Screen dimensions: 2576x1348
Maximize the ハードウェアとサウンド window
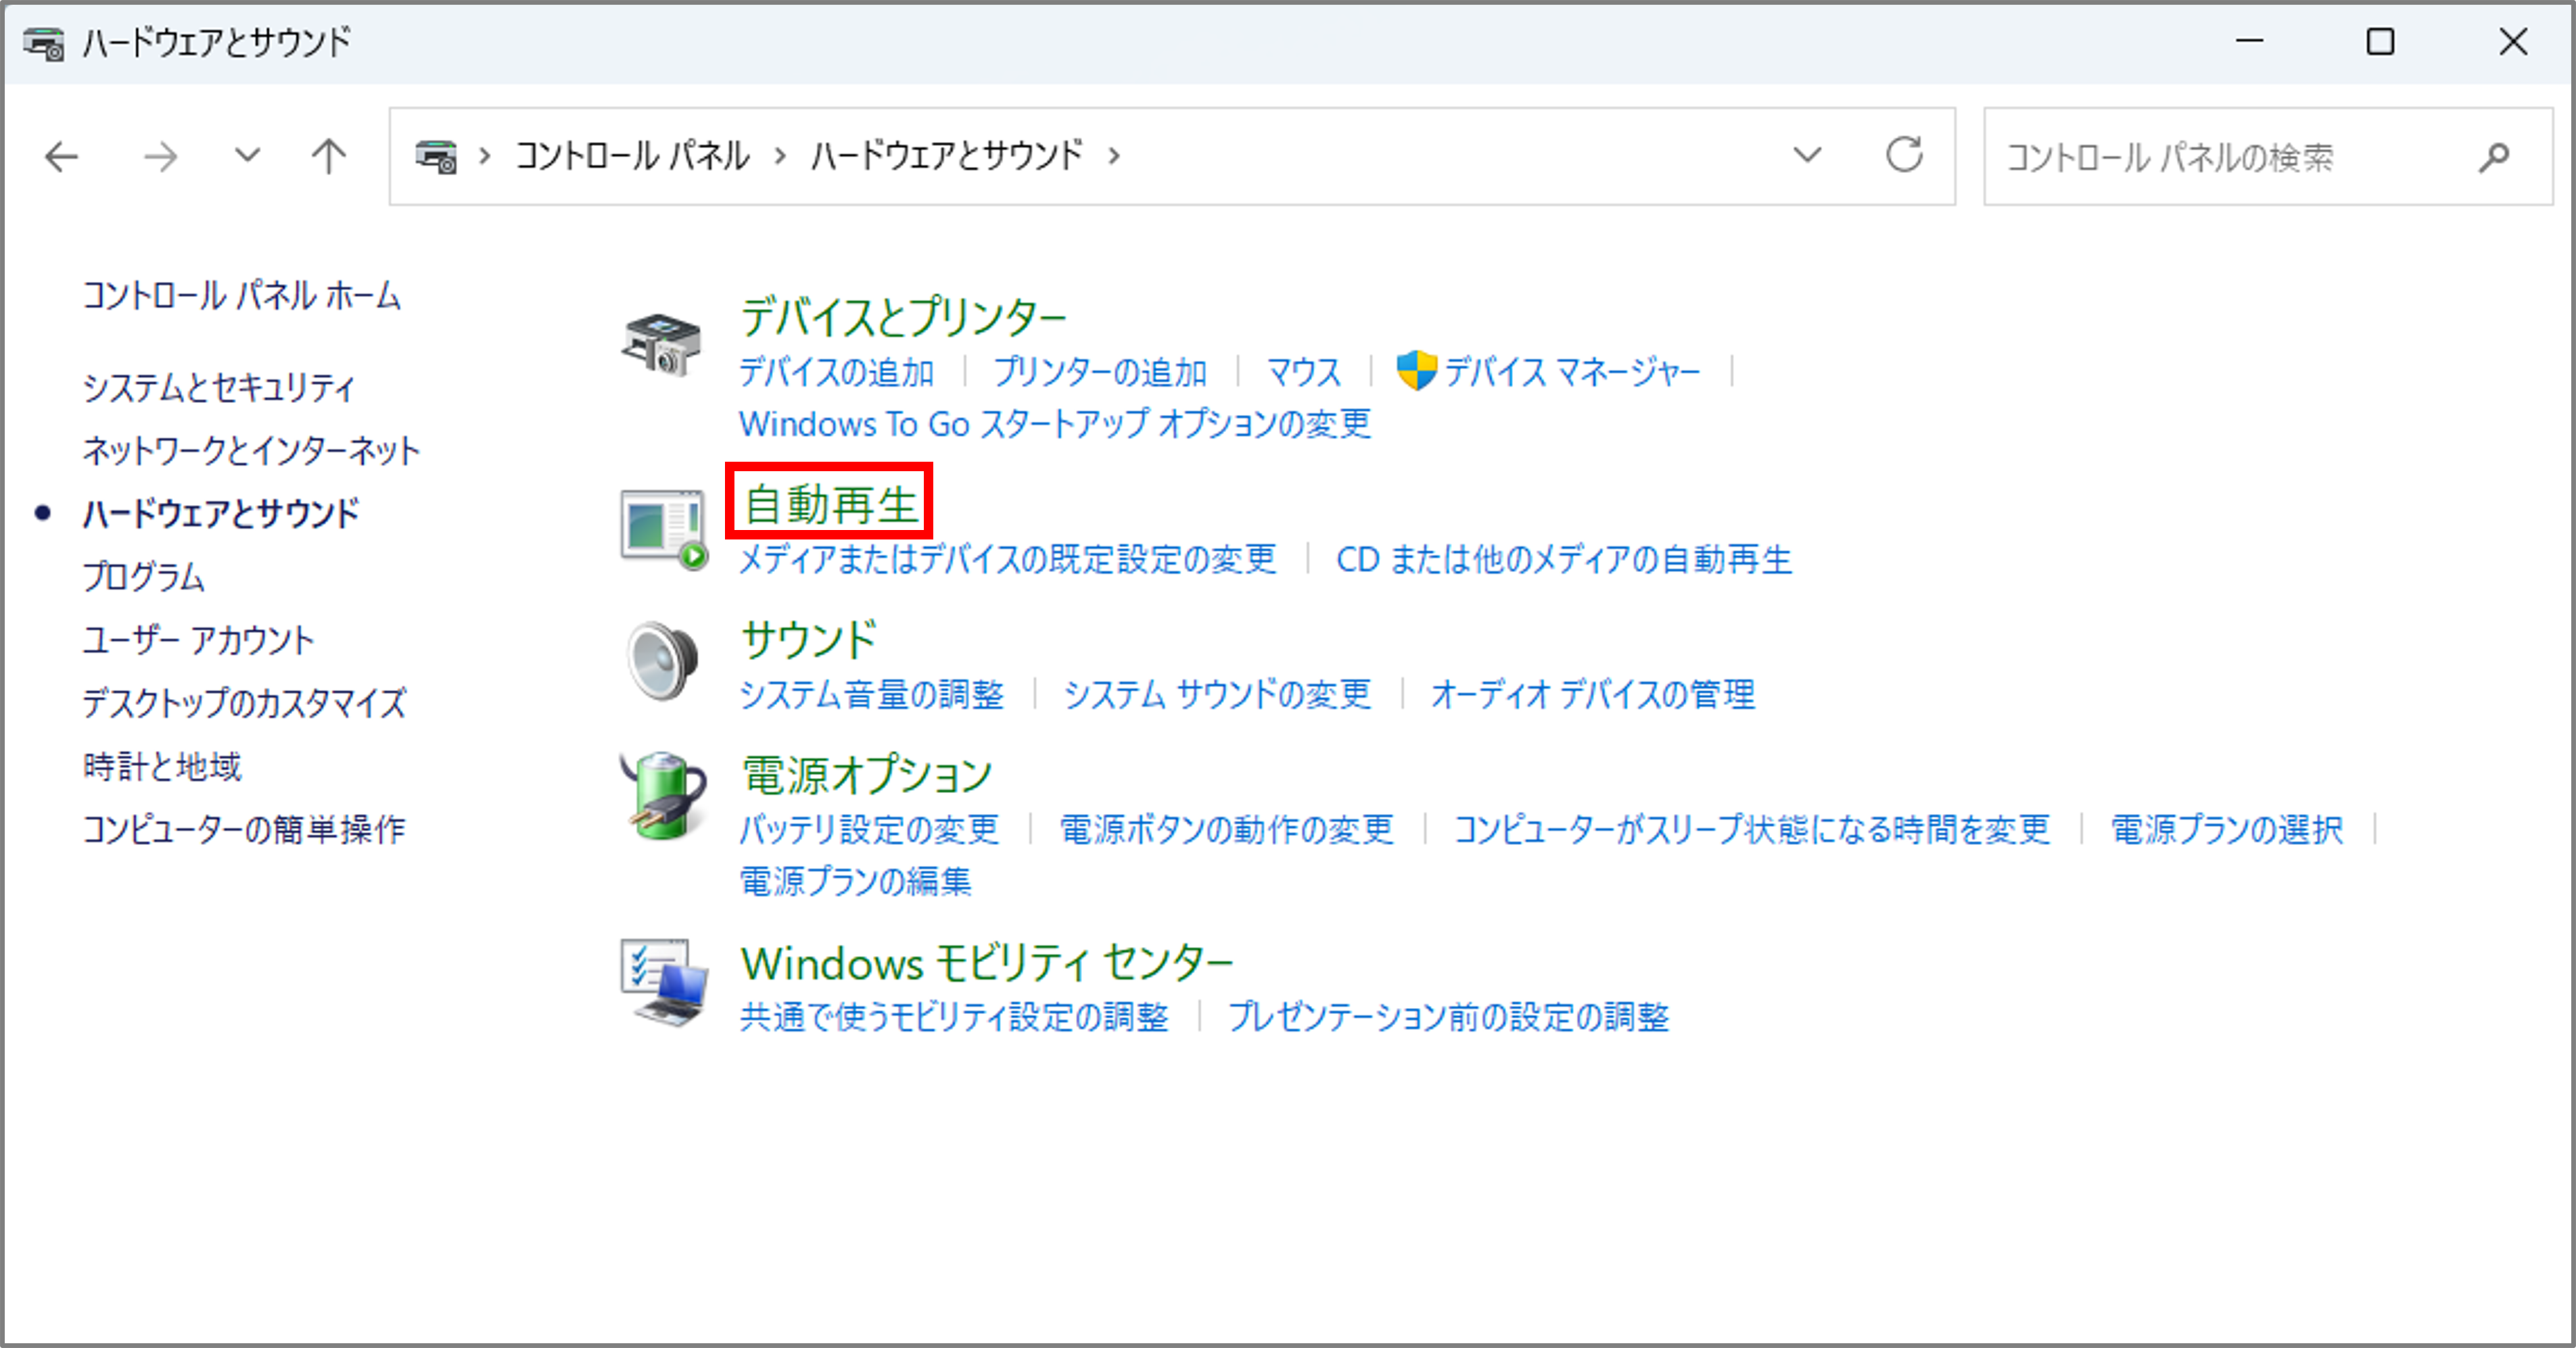tap(2380, 41)
